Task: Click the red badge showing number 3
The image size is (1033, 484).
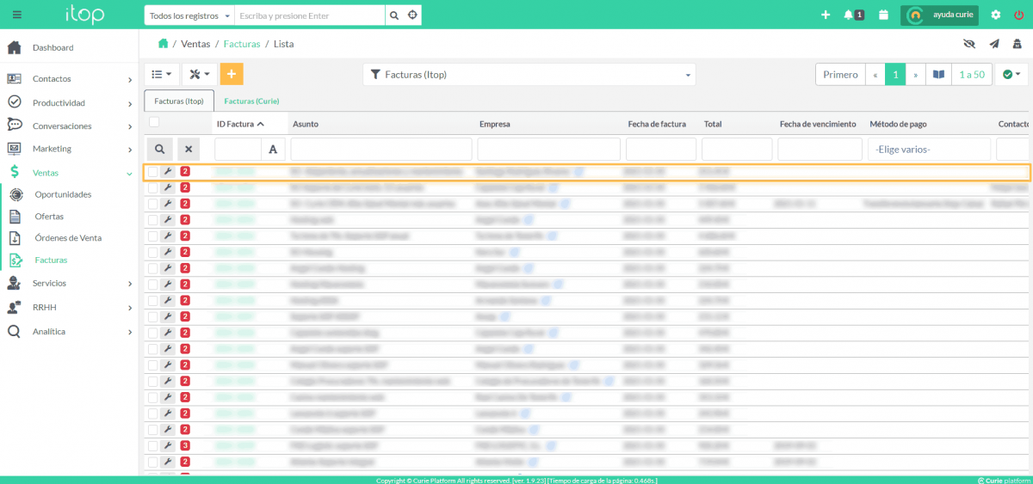Action: pyautogui.click(x=185, y=445)
